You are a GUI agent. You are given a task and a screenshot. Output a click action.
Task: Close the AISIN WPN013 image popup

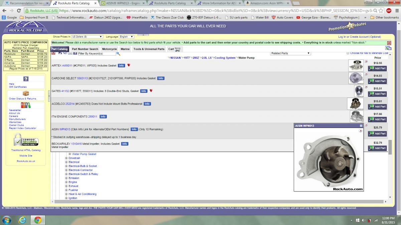(x=361, y=126)
